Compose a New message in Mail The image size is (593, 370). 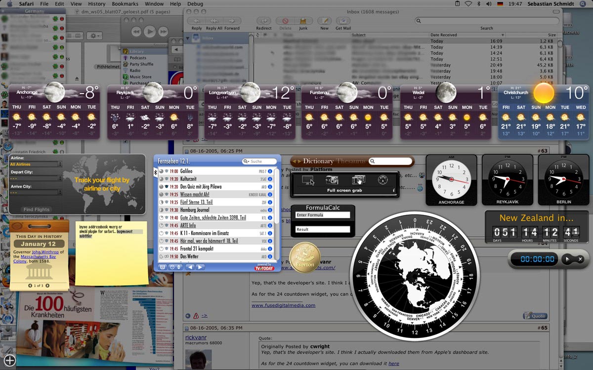[x=324, y=21]
